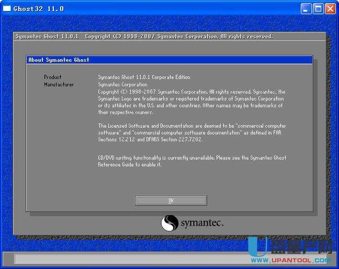Click the Licensed Software and Documentation paragraph
339x269 pixels.
191,133
